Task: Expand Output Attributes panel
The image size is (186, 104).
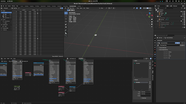Action: click(163, 48)
